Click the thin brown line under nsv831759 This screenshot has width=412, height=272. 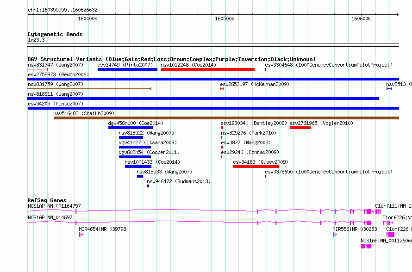coord(89,89)
